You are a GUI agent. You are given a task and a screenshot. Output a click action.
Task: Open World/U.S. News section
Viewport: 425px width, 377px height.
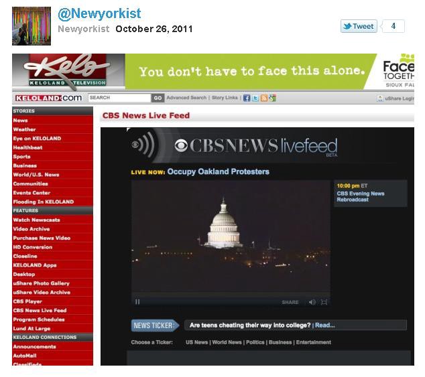point(52,175)
